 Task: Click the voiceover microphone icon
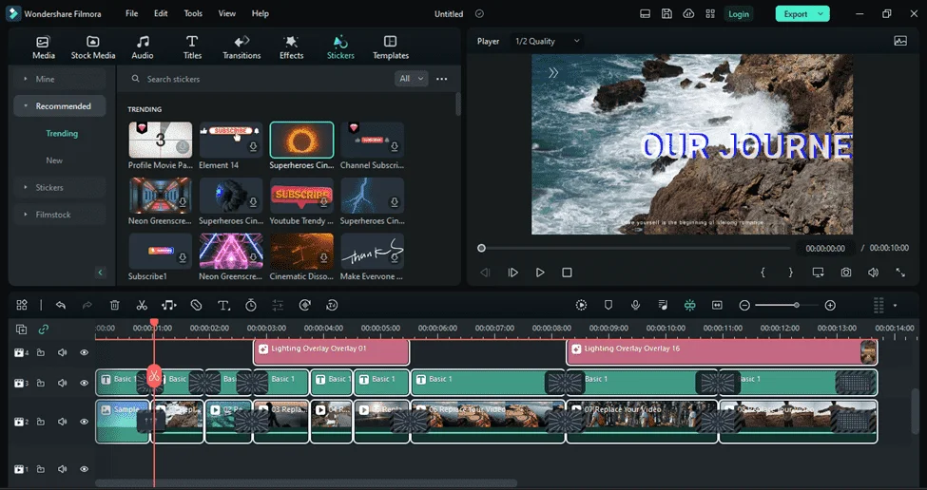coord(635,305)
